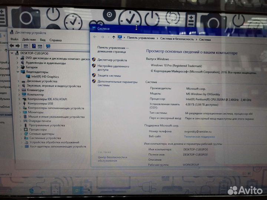The width and height of the screenshot is (267, 200).
Task: Expand Аудиовходы и аудиовыходы node
Action: (x=17, y=63)
